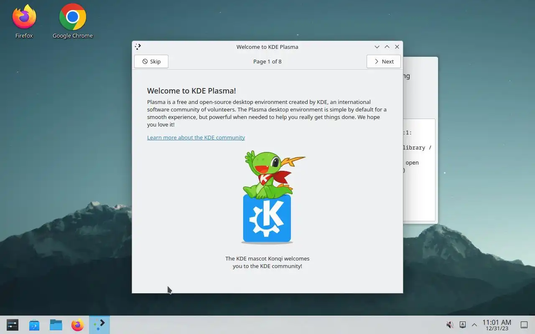Open the keyboard layout tray indicator

tap(463, 325)
